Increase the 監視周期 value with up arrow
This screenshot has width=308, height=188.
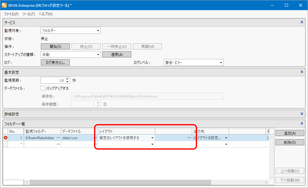pyautogui.click(x=67, y=79)
